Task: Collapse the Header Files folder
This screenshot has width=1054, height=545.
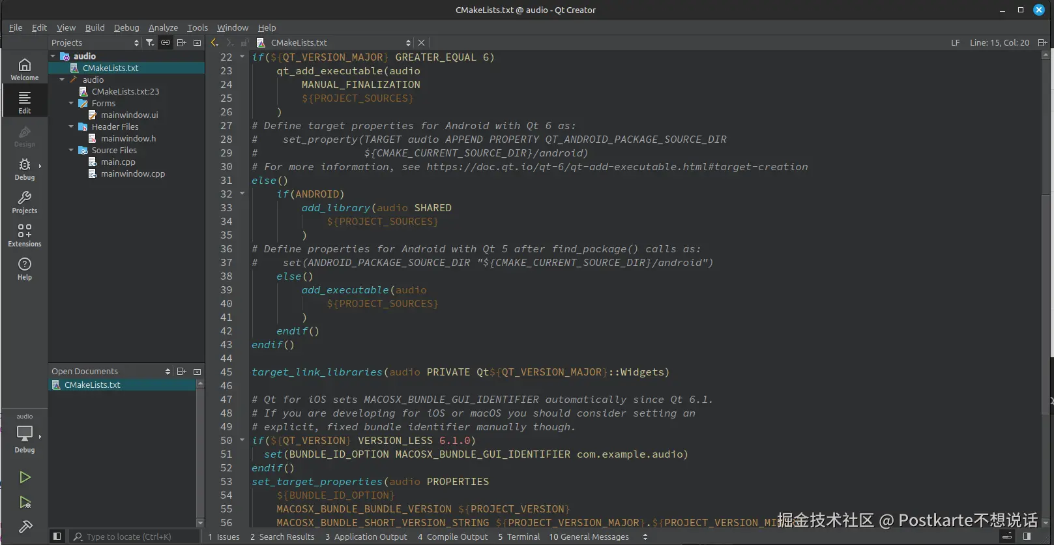Action: pos(71,126)
